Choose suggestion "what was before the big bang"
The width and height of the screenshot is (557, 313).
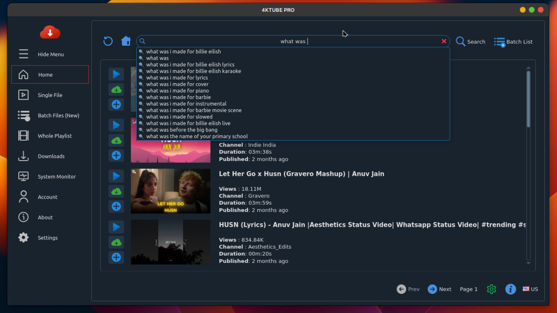181,130
